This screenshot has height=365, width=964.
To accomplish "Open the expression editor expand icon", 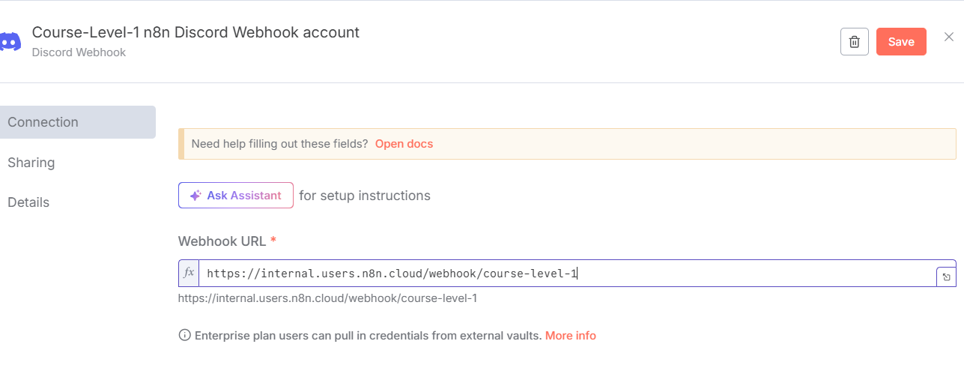I will coord(946,277).
